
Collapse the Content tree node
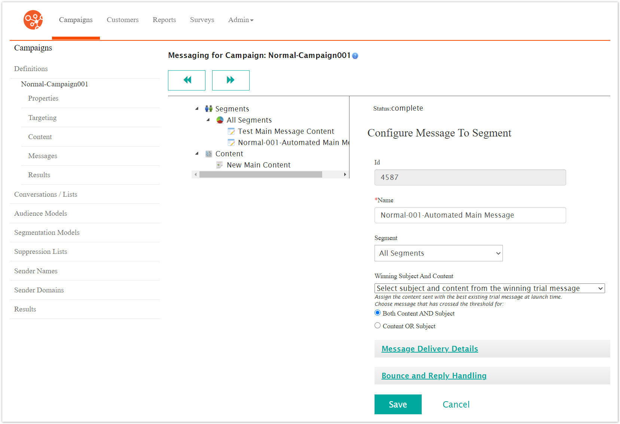[x=197, y=154]
